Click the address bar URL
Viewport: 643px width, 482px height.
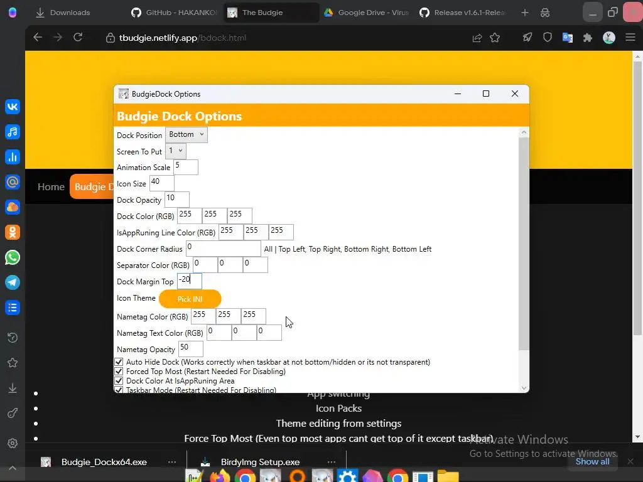tap(183, 38)
